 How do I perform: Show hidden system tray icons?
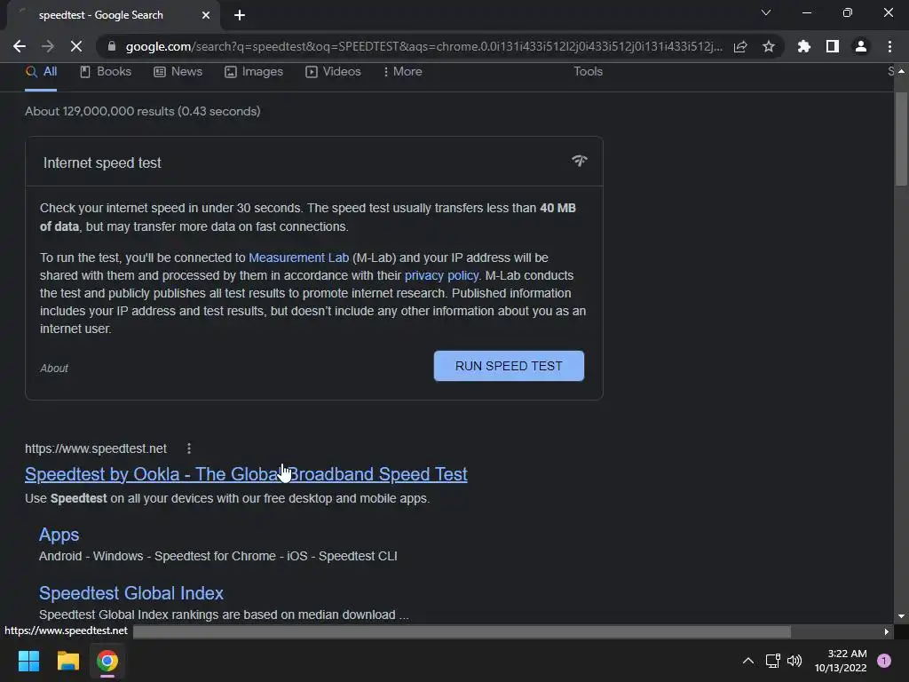tap(748, 661)
